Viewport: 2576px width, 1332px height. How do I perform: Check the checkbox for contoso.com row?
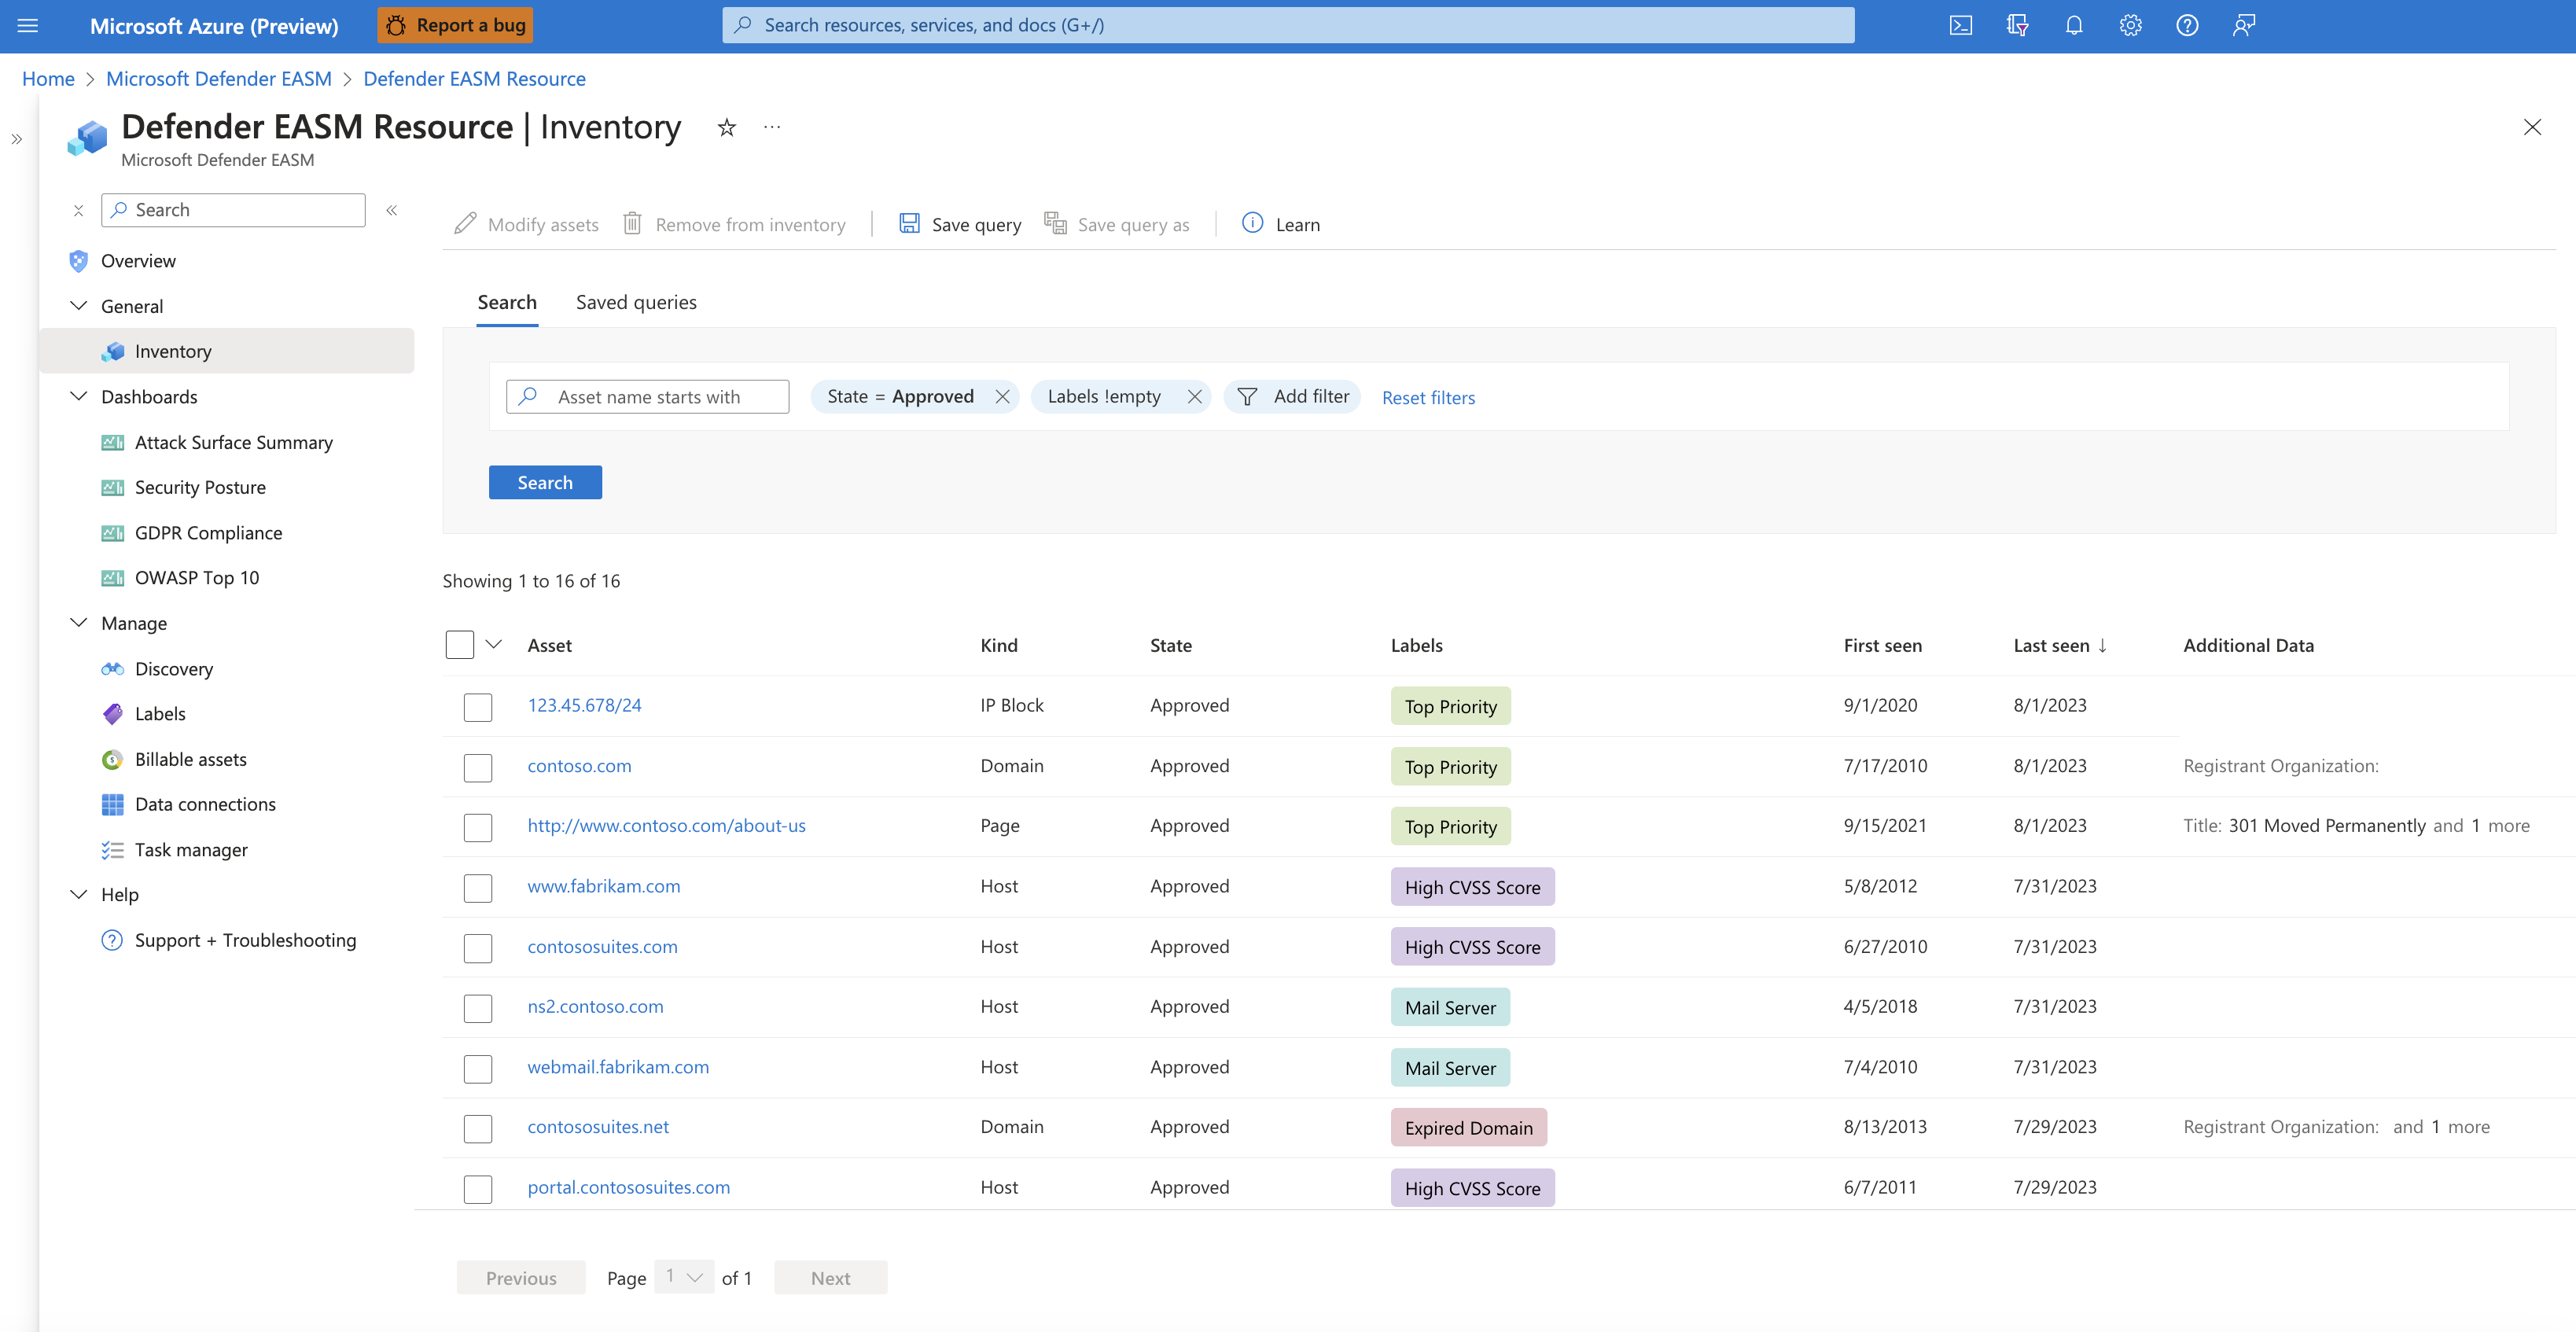click(x=478, y=767)
